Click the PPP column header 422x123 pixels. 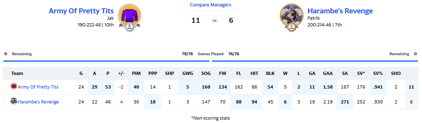153,73
